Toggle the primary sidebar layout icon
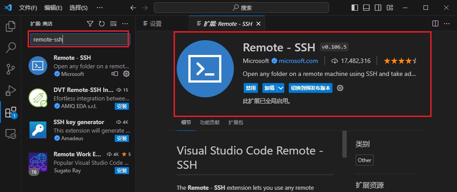 [355, 8]
